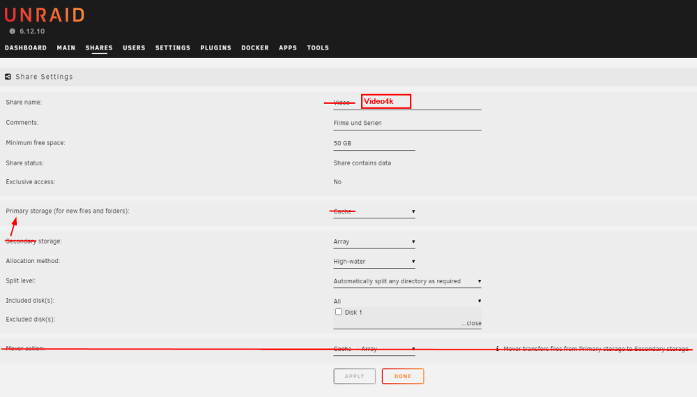The height and width of the screenshot is (397, 697).
Task: Open the Dashboard tab
Action: pos(26,47)
